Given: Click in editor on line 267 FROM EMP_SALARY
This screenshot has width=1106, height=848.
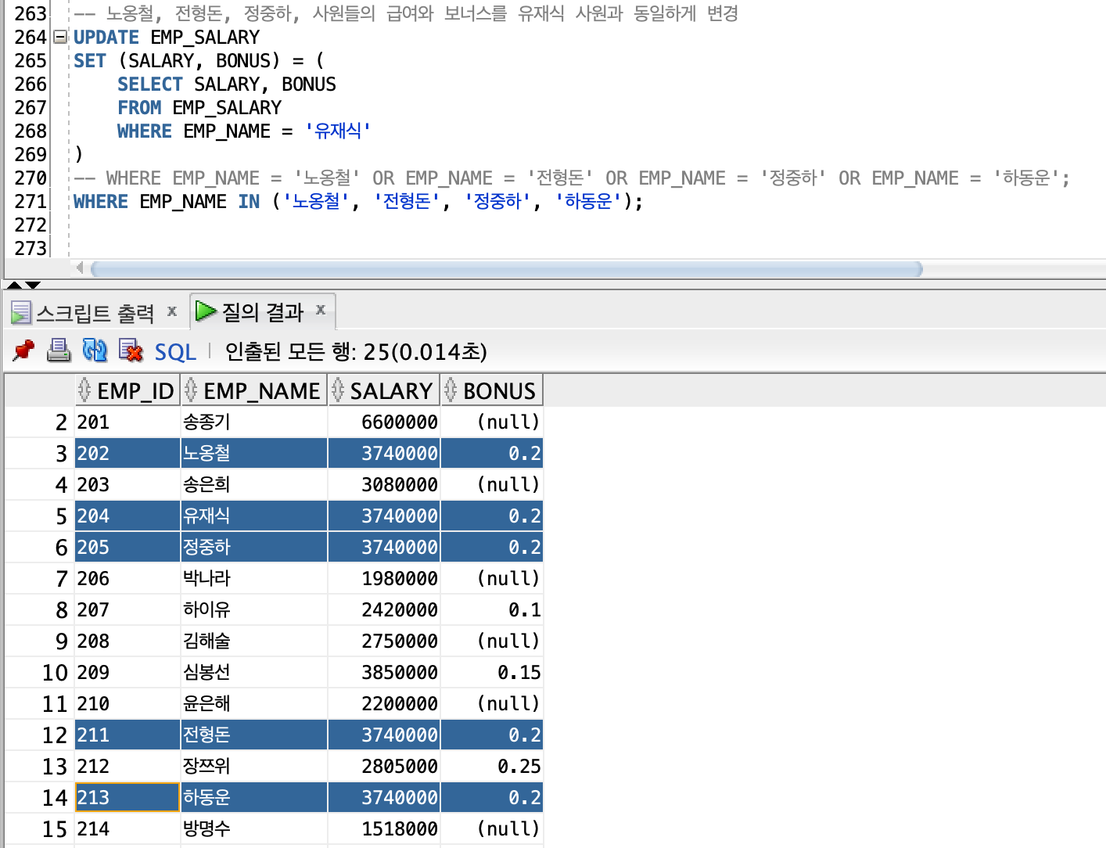Looking at the screenshot, I should 199,108.
